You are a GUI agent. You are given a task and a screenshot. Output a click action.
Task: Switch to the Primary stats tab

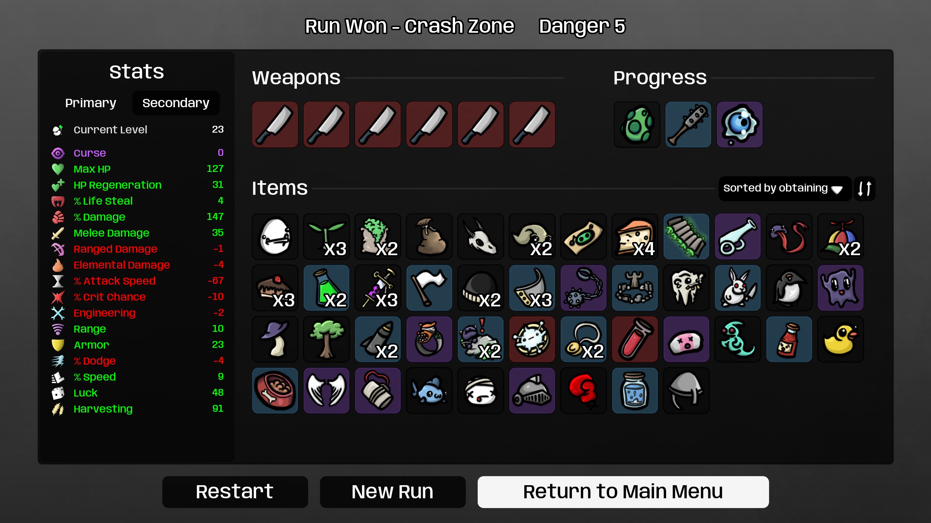click(91, 103)
